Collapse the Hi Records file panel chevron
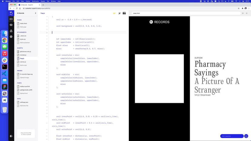251x141 pixels. [35, 13]
